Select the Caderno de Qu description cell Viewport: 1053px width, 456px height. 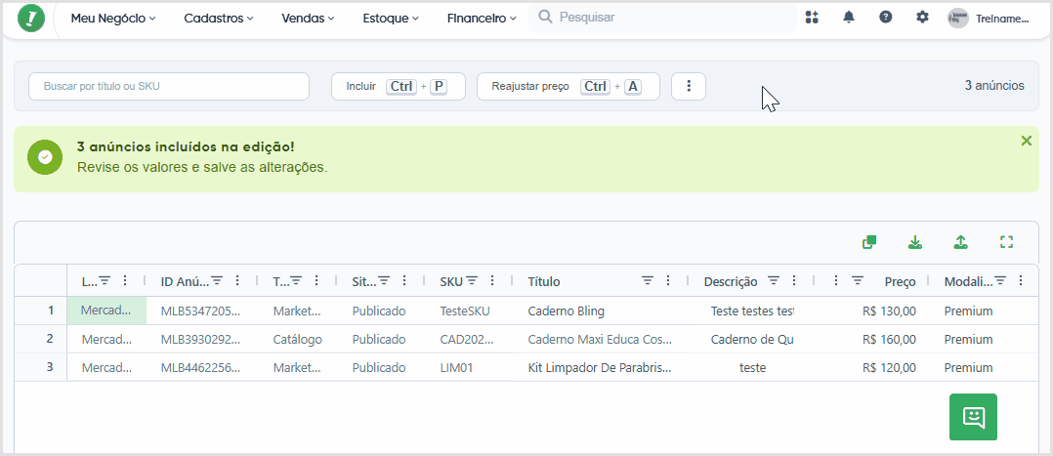pyautogui.click(x=751, y=339)
